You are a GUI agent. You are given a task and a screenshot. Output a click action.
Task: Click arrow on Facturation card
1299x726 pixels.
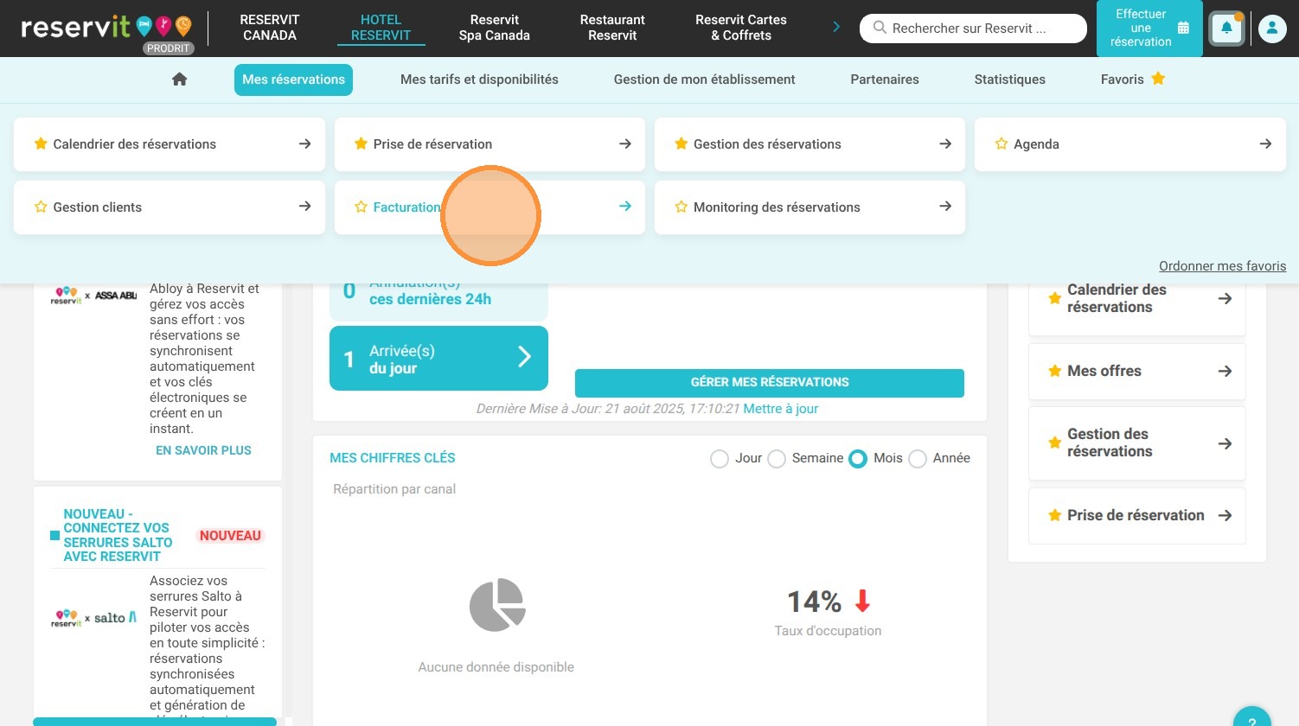pos(624,206)
